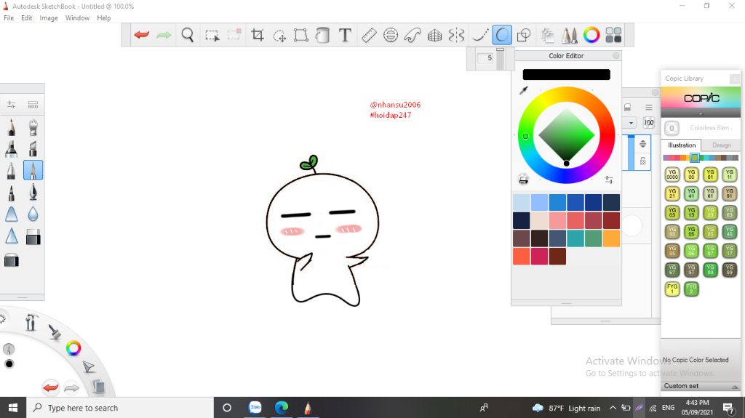The width and height of the screenshot is (745, 418).
Task: Open the Window menu
Action: (77, 18)
